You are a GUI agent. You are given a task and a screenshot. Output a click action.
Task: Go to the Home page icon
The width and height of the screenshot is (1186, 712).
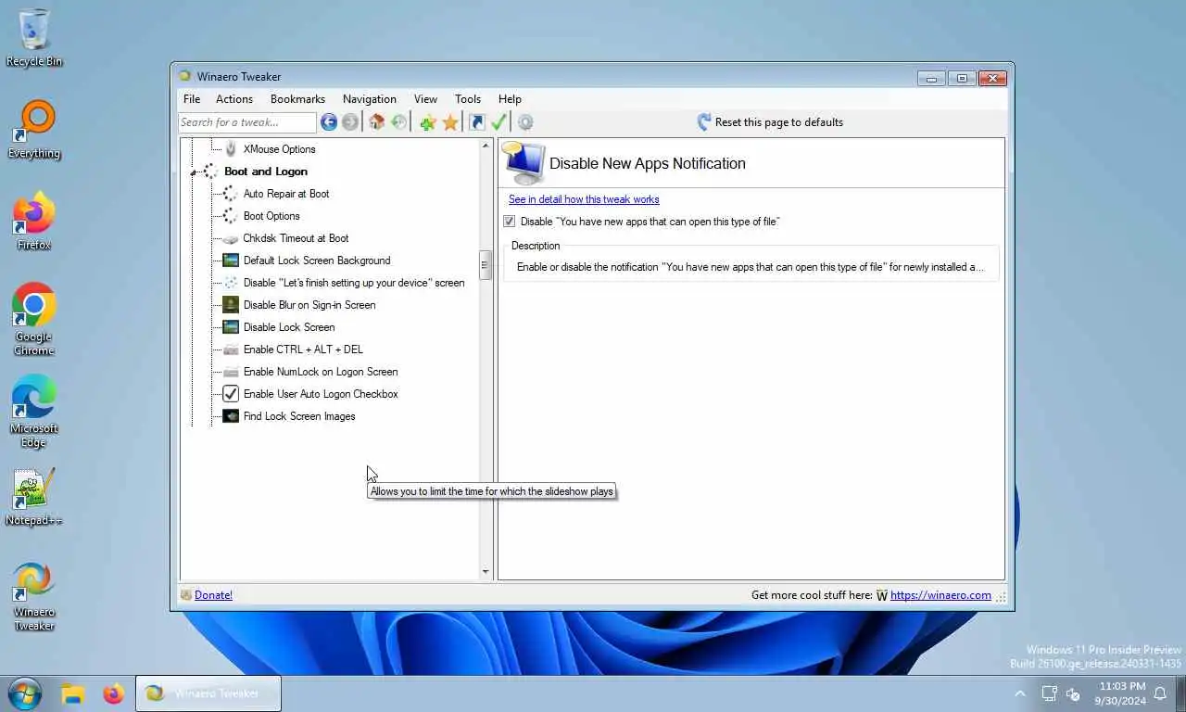pyautogui.click(x=376, y=122)
